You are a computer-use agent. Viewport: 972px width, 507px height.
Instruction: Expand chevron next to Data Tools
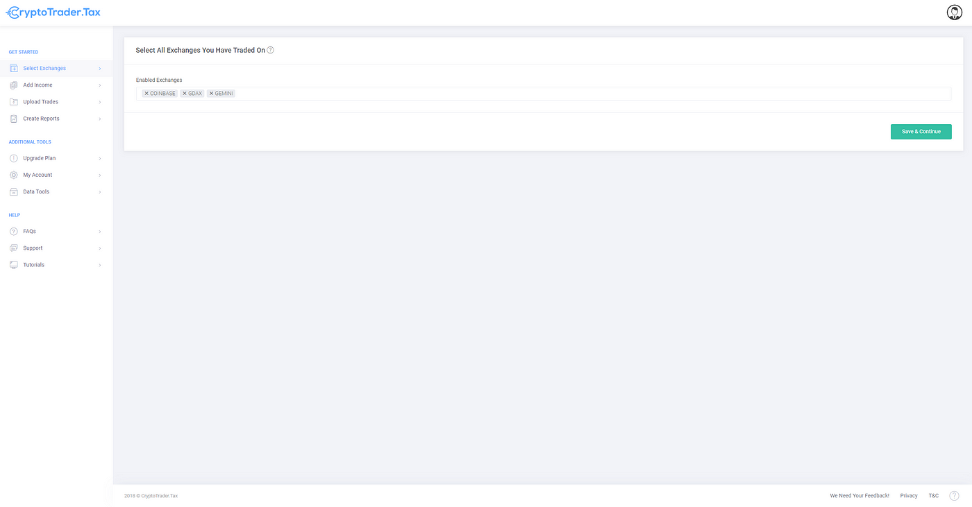coord(100,192)
